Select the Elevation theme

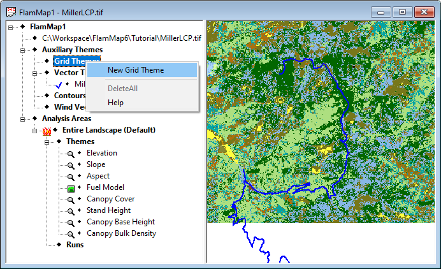coord(102,153)
